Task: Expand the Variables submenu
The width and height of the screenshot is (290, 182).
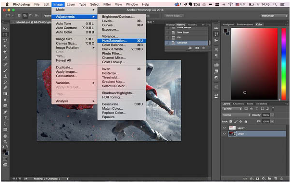Action: (x=75, y=83)
